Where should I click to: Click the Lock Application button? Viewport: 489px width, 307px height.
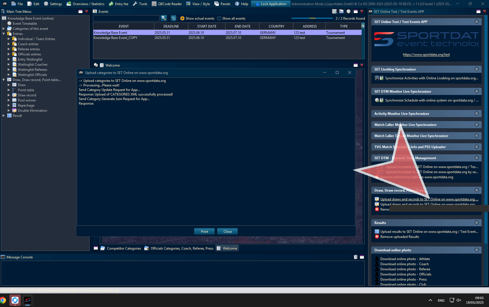[271, 4]
